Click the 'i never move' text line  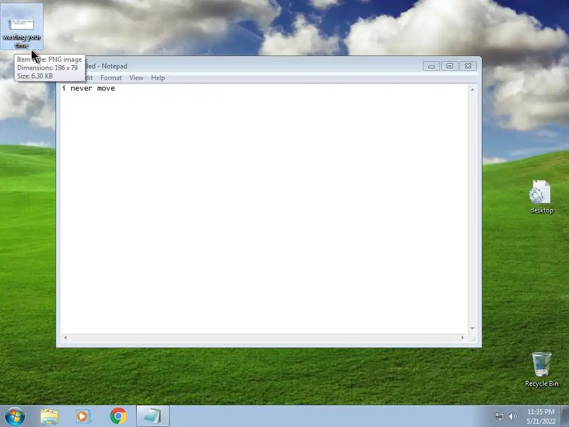click(88, 88)
